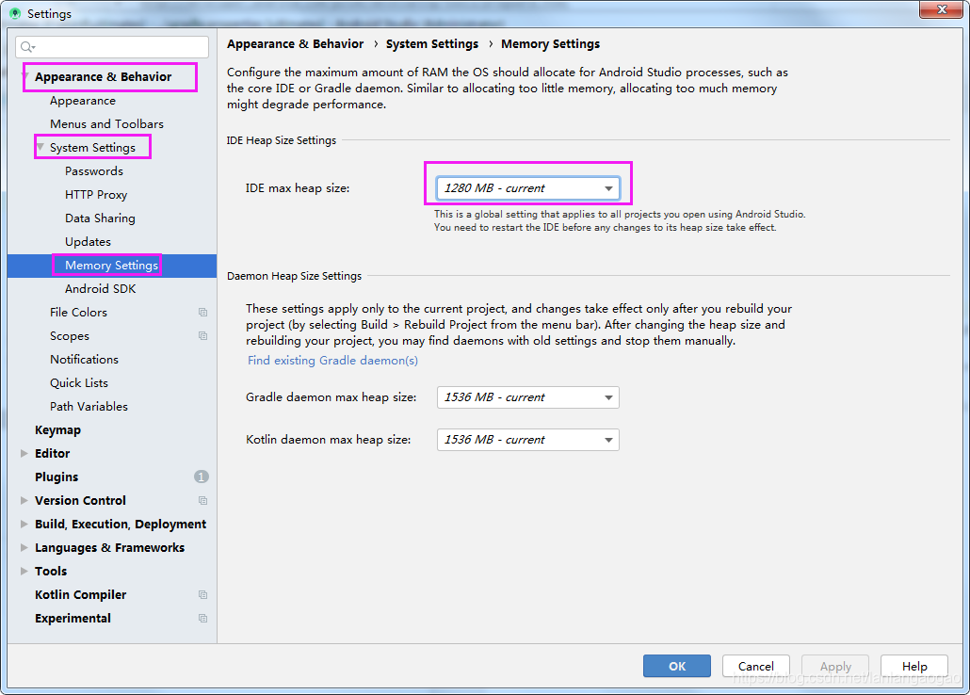Select the Tools category

(x=51, y=572)
